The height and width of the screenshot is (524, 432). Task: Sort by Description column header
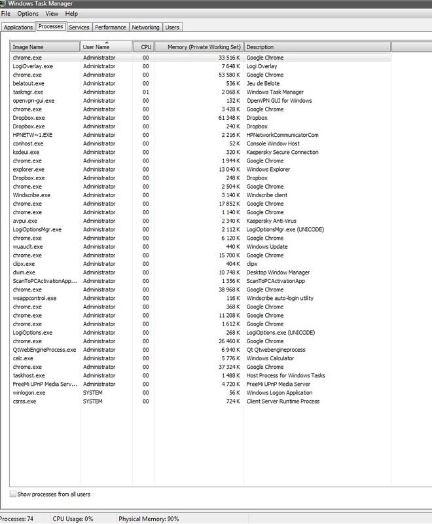[317, 47]
